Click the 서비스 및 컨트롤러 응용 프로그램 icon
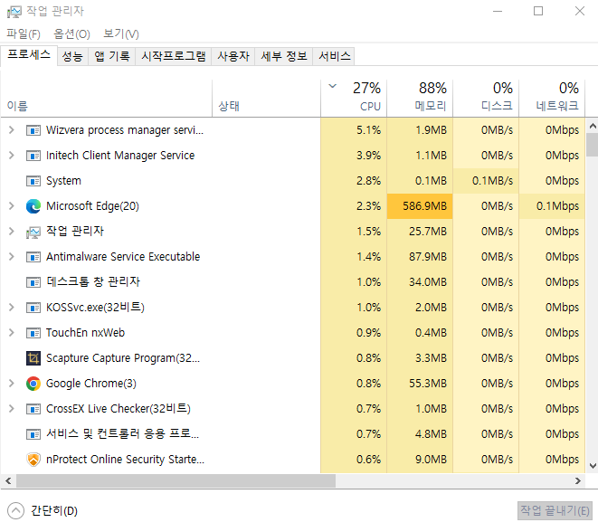Image resolution: width=598 pixels, height=532 pixels. pyautogui.click(x=33, y=434)
